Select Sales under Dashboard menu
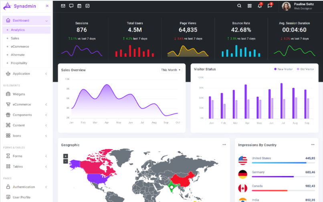This screenshot has height=202, width=323. pos(15,38)
